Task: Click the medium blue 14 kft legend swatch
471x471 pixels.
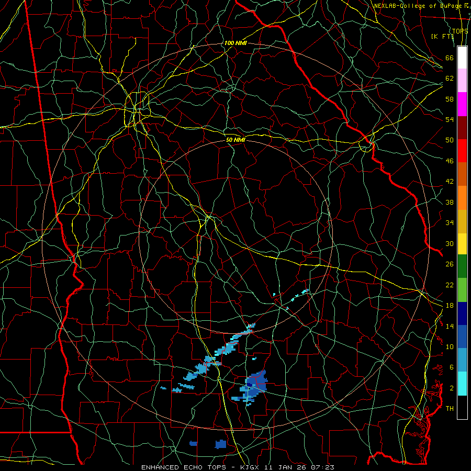Action: (x=462, y=337)
